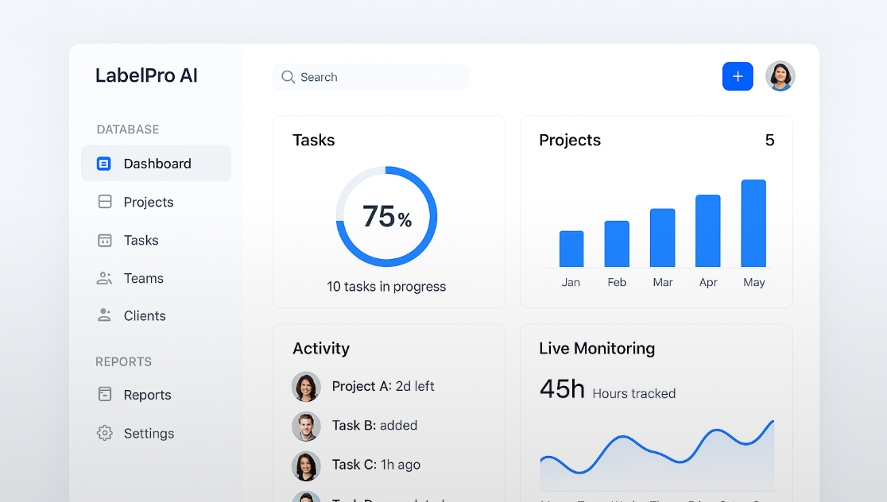887x502 pixels.
Task: Open the user profile avatar
Action: [x=780, y=75]
